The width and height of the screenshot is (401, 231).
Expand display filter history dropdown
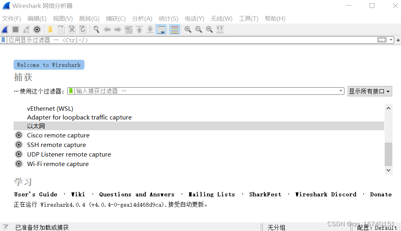(391, 40)
